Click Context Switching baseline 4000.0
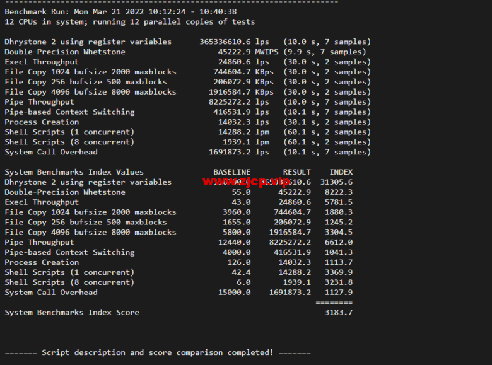The height and width of the screenshot is (365, 492). [x=237, y=252]
